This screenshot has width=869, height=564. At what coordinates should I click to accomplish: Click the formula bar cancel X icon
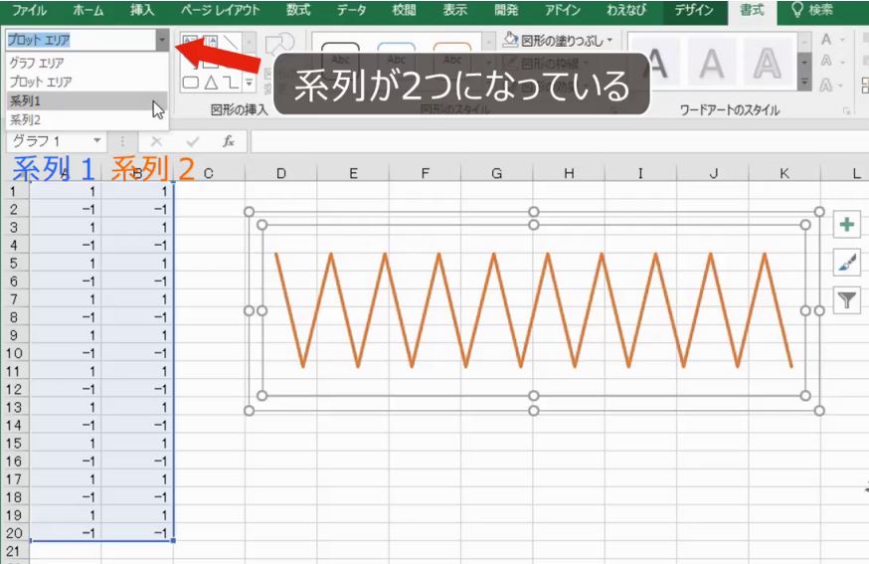coord(156,141)
